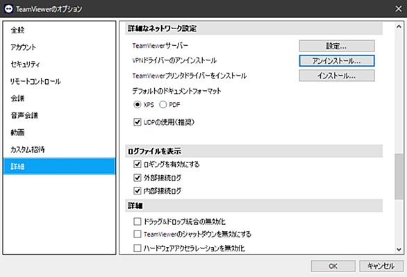407x277 pixels.
Task: Click the キャンセル button
Action: (381, 266)
